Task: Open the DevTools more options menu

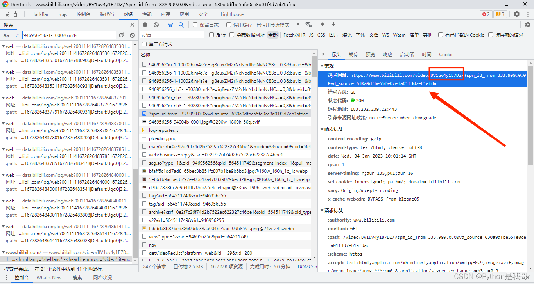Action: click(x=528, y=14)
